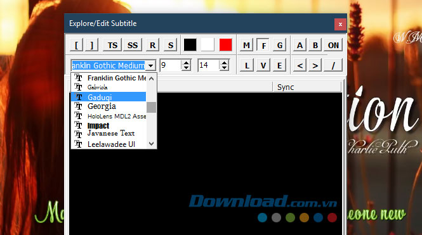This screenshot has height=235, width=422.
Task: Increase the value 14 with up arrow
Action: tap(224, 63)
